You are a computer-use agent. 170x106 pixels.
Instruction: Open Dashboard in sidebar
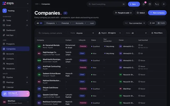tap(15, 30)
